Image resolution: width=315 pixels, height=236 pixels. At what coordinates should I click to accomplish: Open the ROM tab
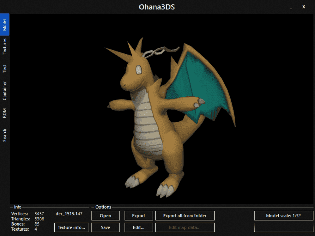pos(5,113)
